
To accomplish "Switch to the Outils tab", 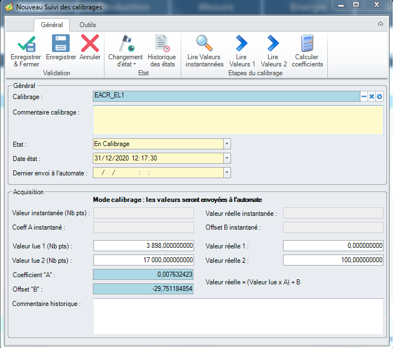I will tap(87, 25).
